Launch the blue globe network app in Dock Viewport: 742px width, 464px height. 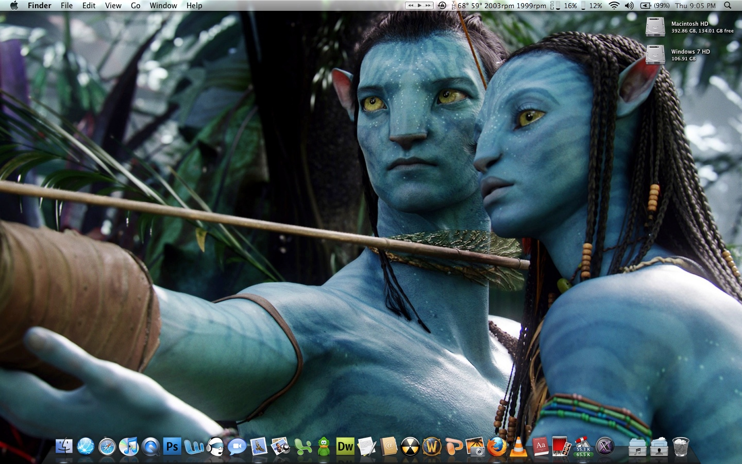point(86,446)
